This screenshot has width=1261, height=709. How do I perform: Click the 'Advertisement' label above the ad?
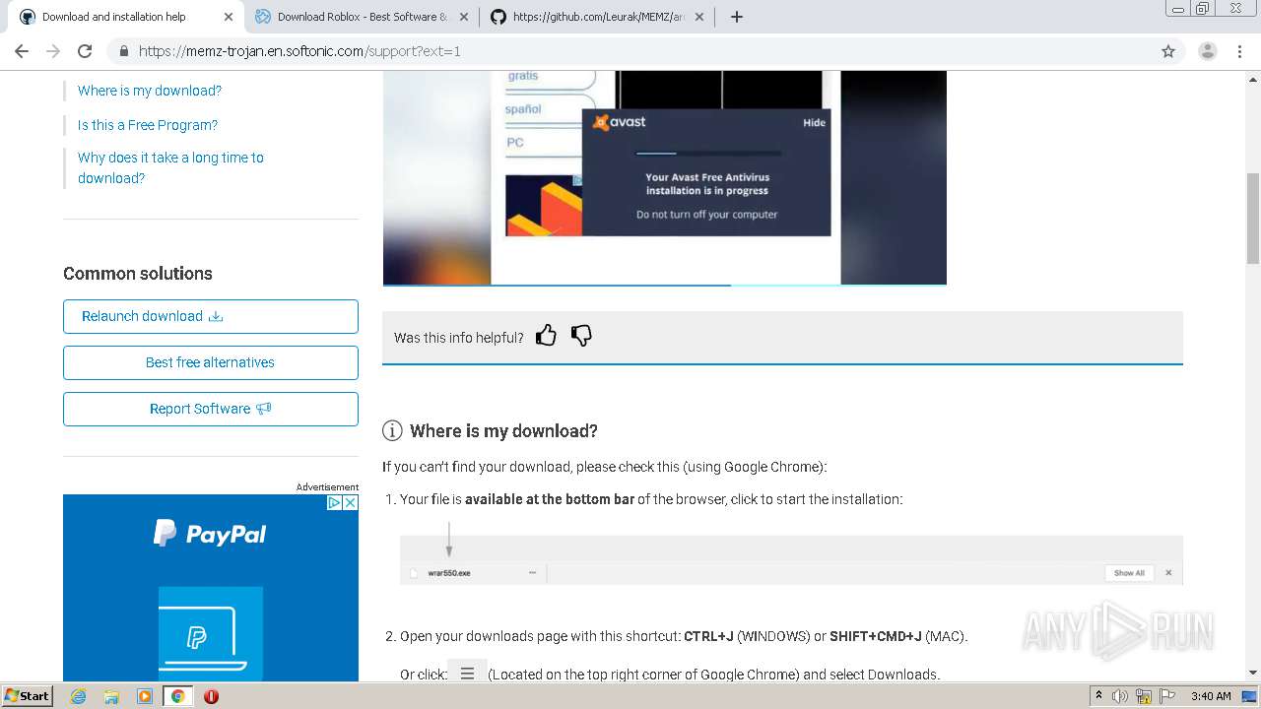click(x=327, y=486)
